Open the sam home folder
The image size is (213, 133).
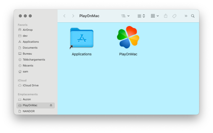pyautogui.click(x=35, y=72)
